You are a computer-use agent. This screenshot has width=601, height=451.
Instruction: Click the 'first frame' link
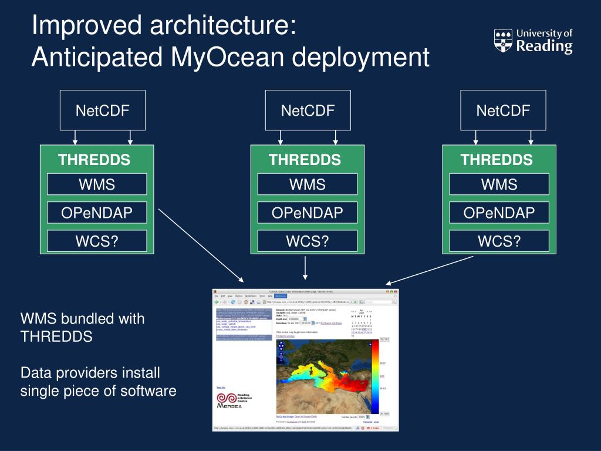(x=325, y=324)
